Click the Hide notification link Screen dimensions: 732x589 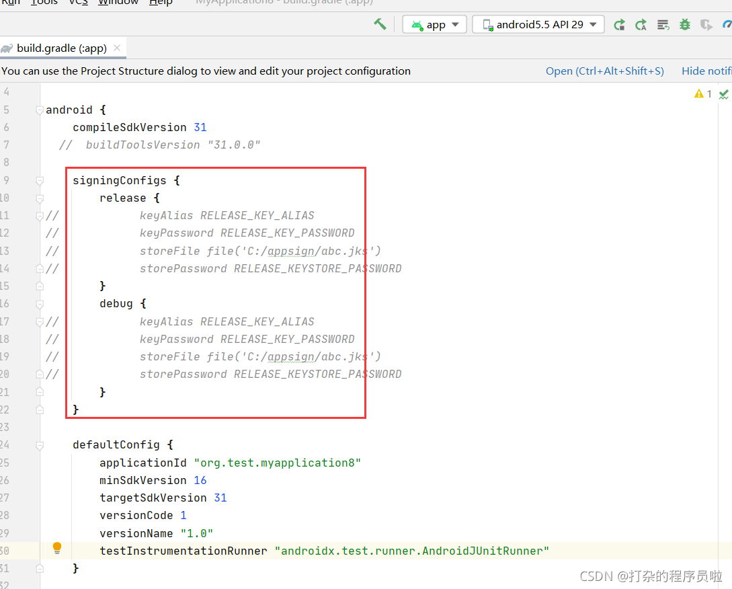coord(706,71)
